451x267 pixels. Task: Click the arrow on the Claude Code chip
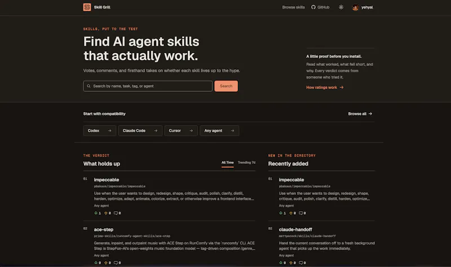click(156, 131)
